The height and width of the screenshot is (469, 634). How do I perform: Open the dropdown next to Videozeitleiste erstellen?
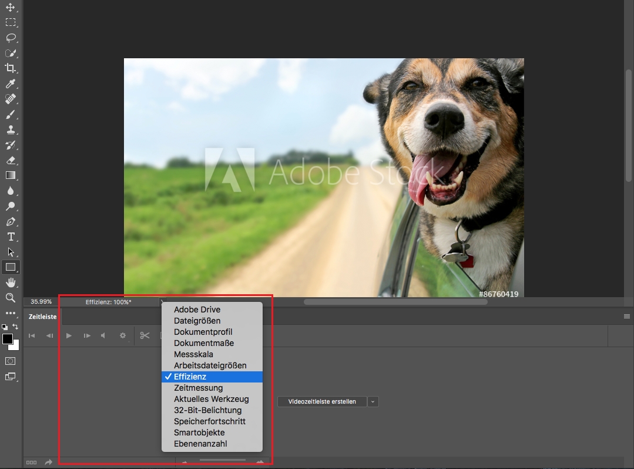pyautogui.click(x=373, y=401)
